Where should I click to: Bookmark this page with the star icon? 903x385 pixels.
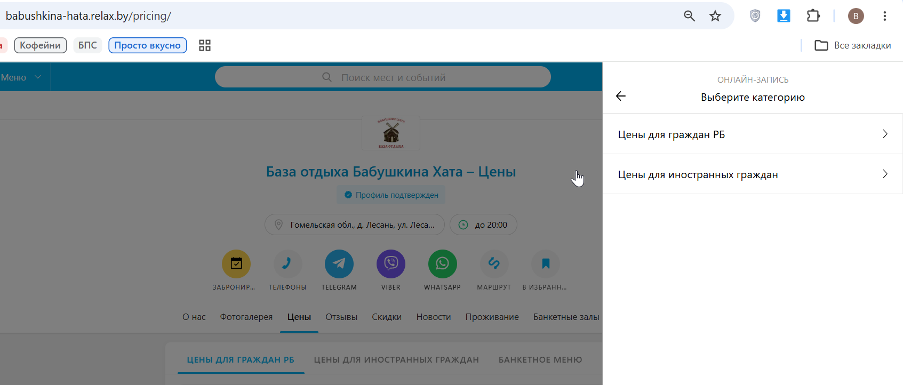tap(715, 16)
